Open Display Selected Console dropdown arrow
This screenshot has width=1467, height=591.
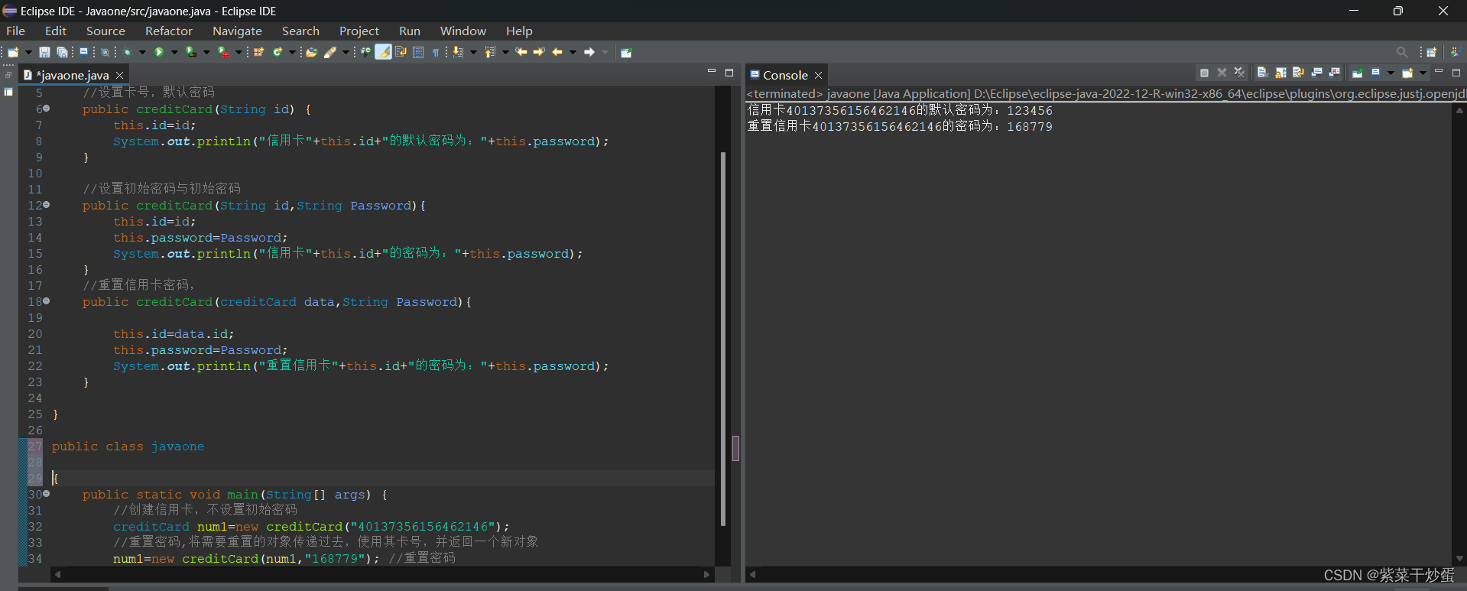1391,73
